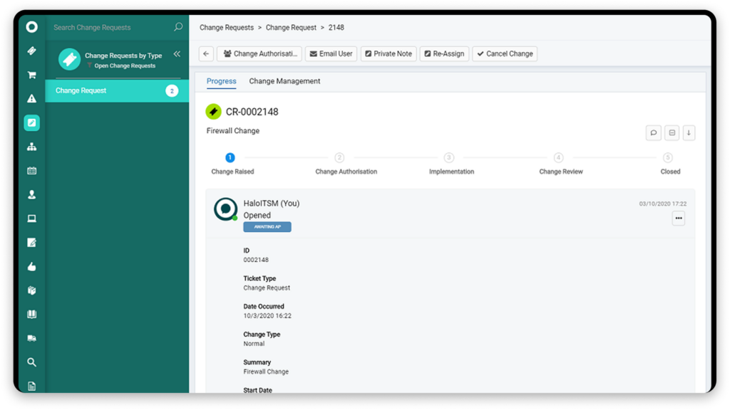
Task: Open the warning triangle sidebar icon
Action: click(x=31, y=99)
